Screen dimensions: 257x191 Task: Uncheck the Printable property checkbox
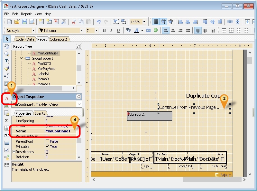point(48,147)
